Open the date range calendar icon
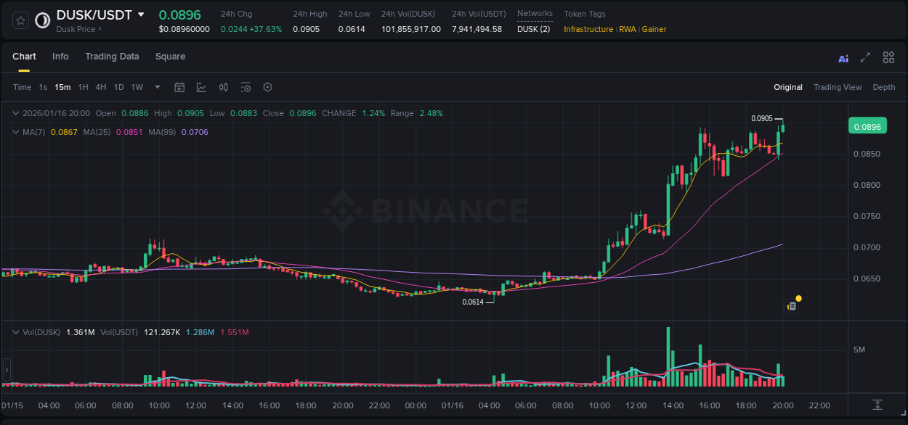This screenshot has height=425, width=908. tap(179, 87)
